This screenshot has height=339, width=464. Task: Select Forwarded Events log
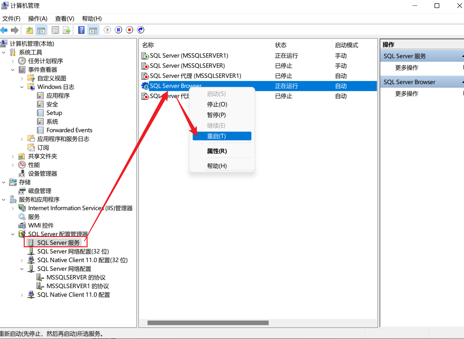coord(69,130)
